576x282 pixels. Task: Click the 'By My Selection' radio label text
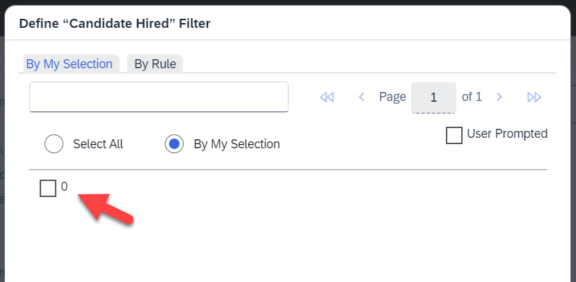237,143
